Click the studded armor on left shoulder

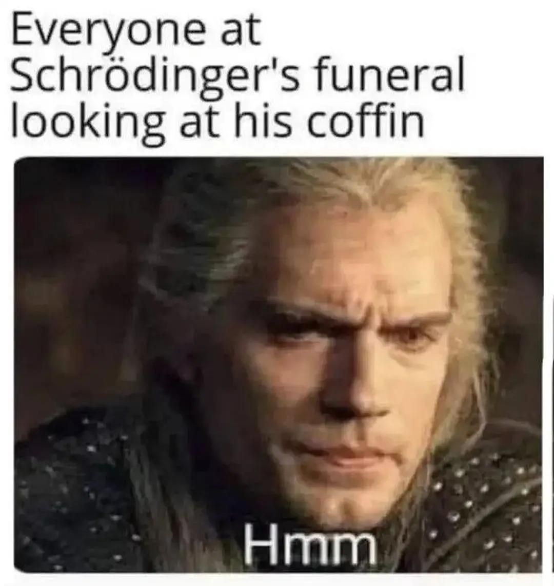(82, 486)
